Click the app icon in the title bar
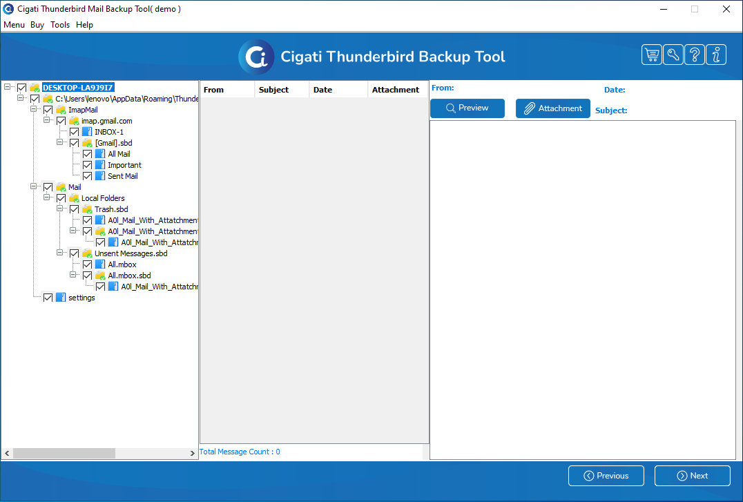Viewport: 743px width, 502px height. point(8,8)
